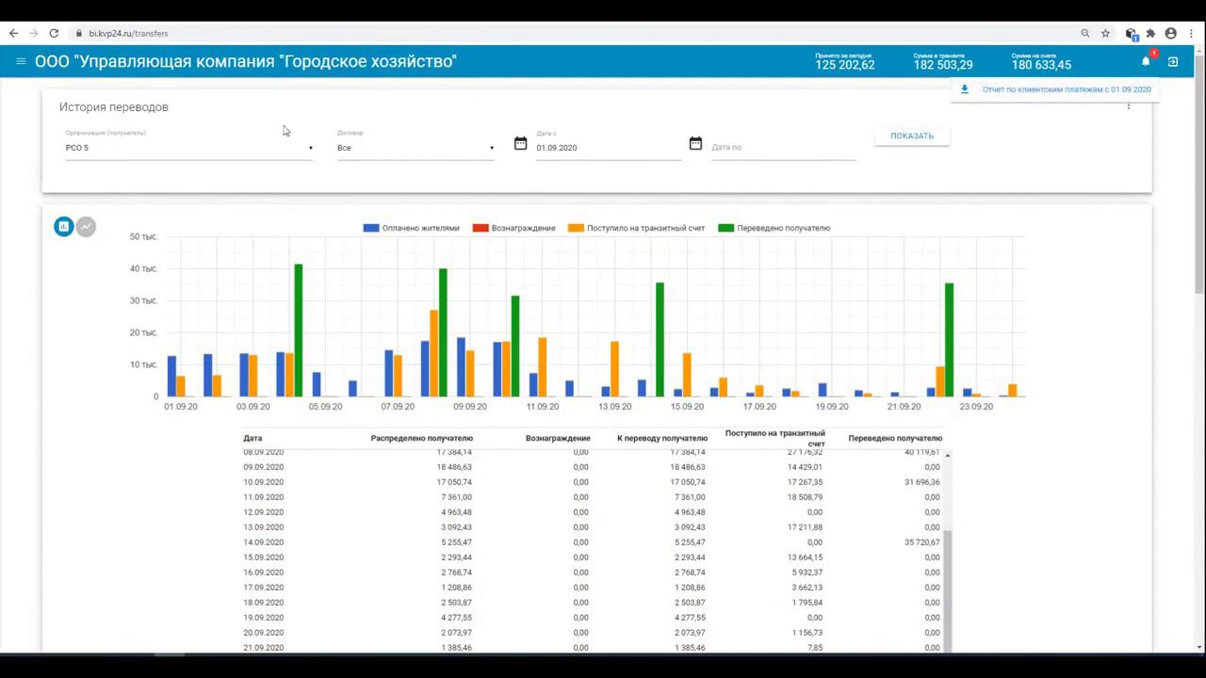Toggle Оплачено жителями series in legend

pos(412,228)
